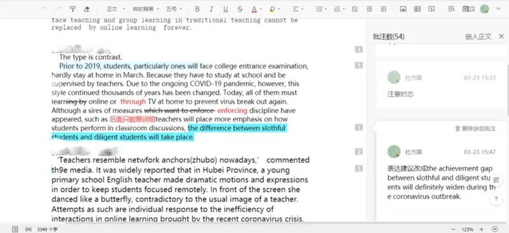The height and width of the screenshot is (233, 509).
Task: Click the Redo arrow in toolbar
Action: click(58, 9)
